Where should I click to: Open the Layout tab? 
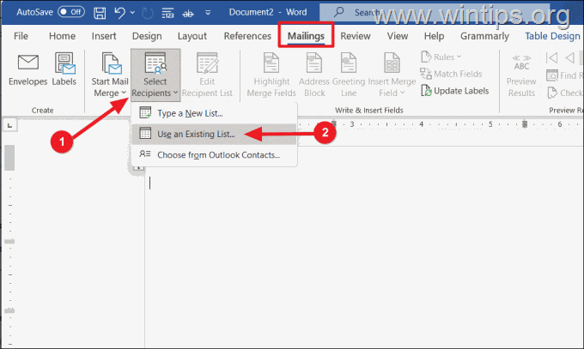pyautogui.click(x=192, y=36)
